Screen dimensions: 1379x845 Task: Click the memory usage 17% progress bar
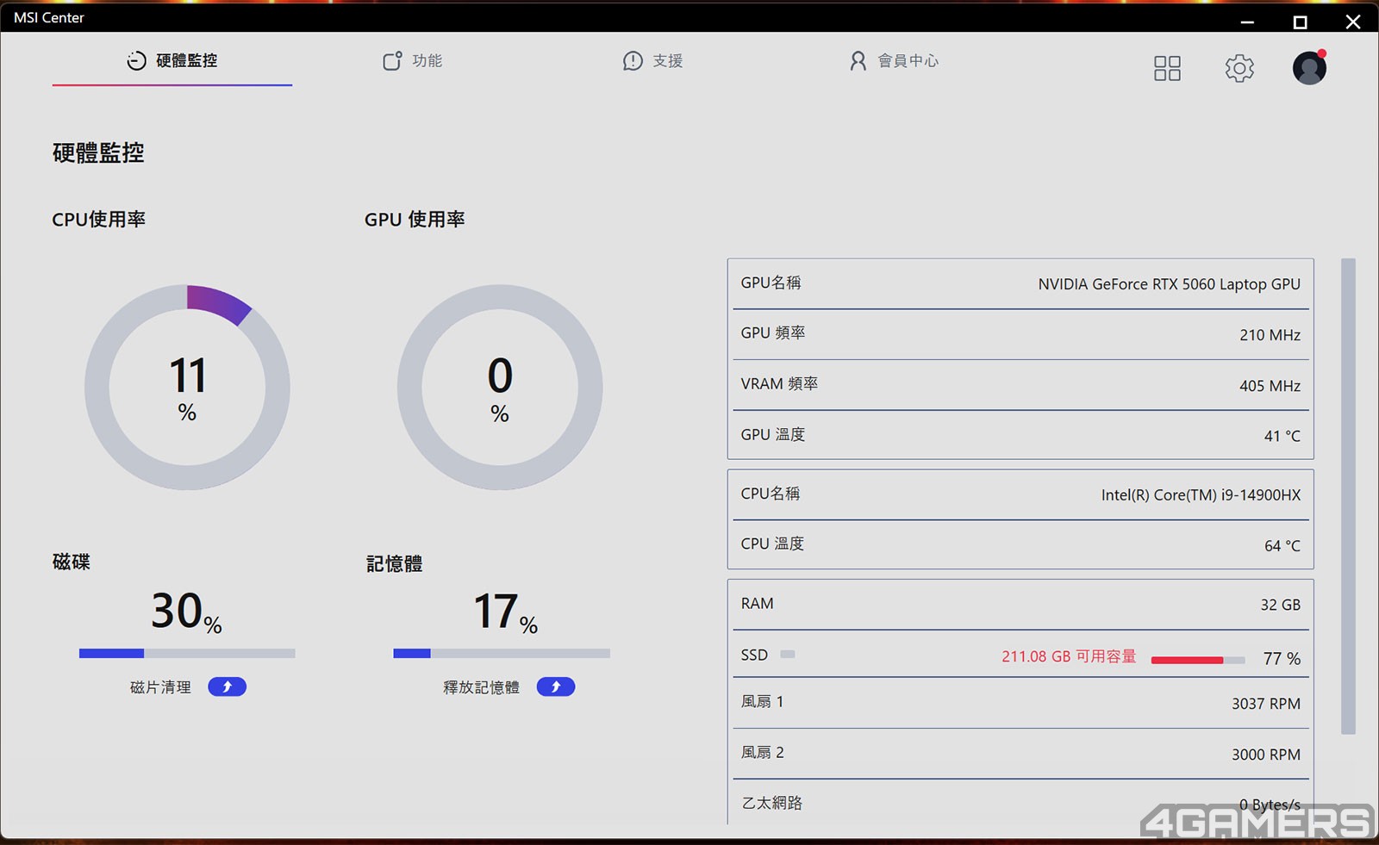point(501,653)
